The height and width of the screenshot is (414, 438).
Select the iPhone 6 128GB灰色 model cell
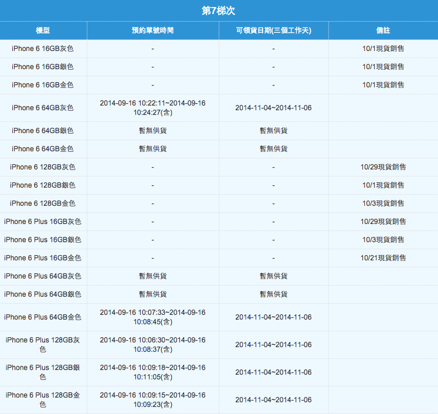coord(42,167)
